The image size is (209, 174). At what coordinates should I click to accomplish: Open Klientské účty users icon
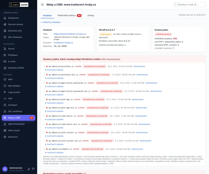click(x=5, y=31)
